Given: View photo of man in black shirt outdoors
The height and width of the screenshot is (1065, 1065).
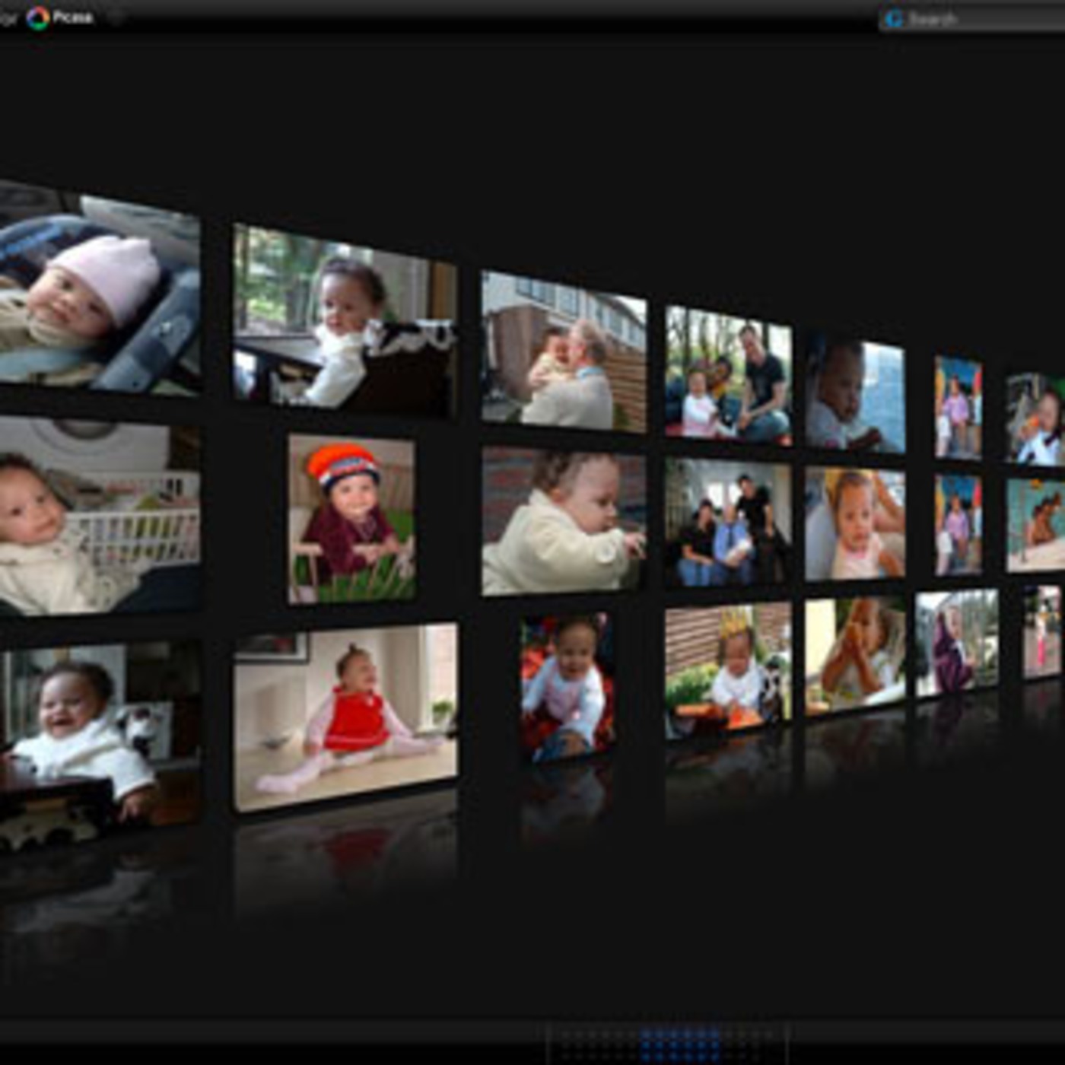Looking at the screenshot, I should coord(728,375).
